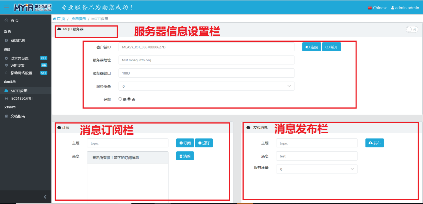The width and height of the screenshot is (423, 204).
Task: Open the 服务质量 dropdown in 发布消息 panel
Action: point(316,169)
